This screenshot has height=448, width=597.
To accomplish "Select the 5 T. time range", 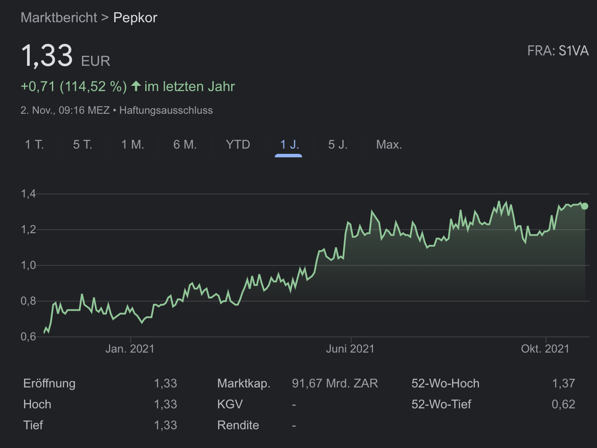I will (x=83, y=145).
